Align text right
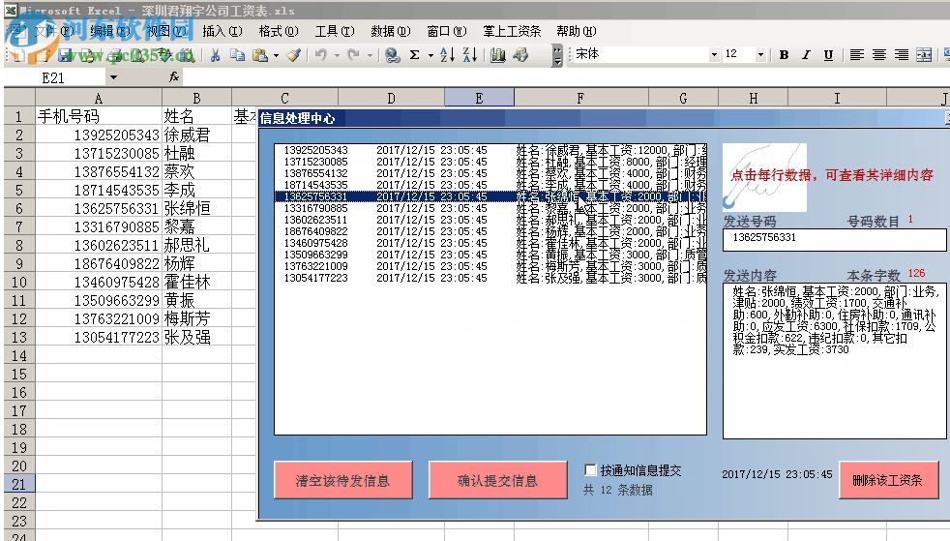The image size is (950, 541). [x=902, y=55]
